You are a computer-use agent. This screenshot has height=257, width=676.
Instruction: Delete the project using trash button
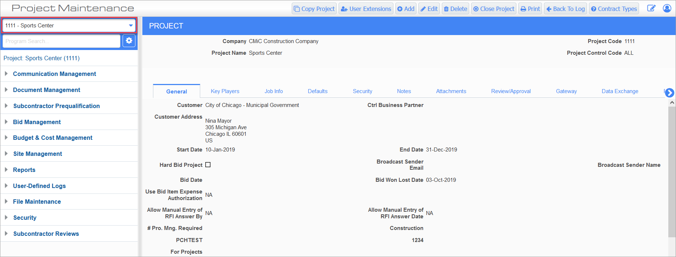(x=455, y=9)
